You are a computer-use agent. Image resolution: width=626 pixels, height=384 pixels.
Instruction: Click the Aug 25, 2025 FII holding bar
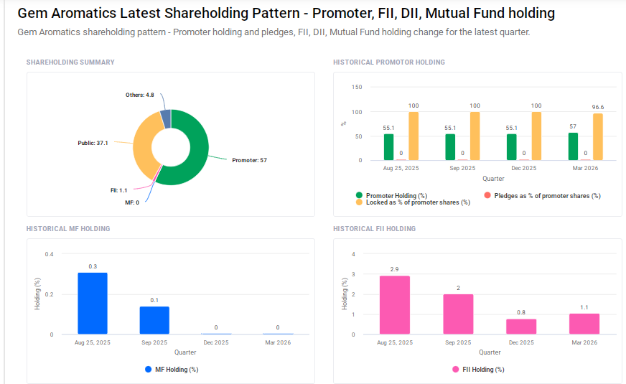coord(395,305)
